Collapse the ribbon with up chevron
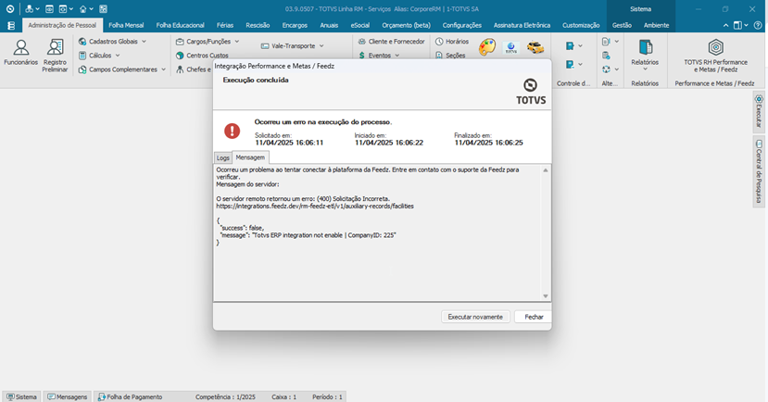Screen dimensions: 768x402 (x=726, y=25)
